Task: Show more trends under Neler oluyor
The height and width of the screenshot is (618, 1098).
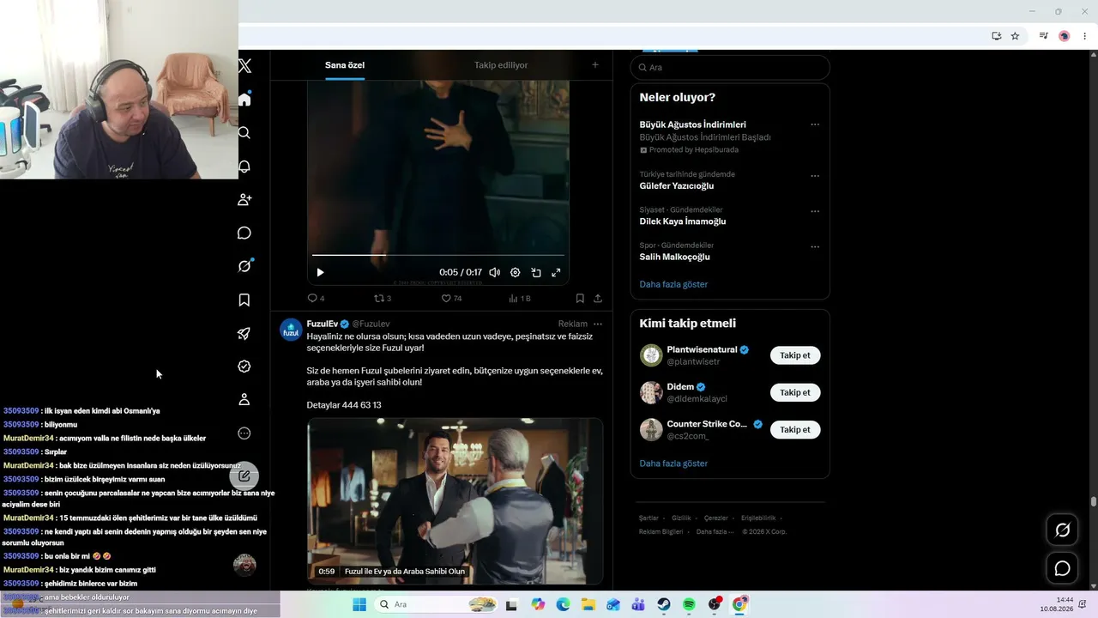Action: (673, 284)
